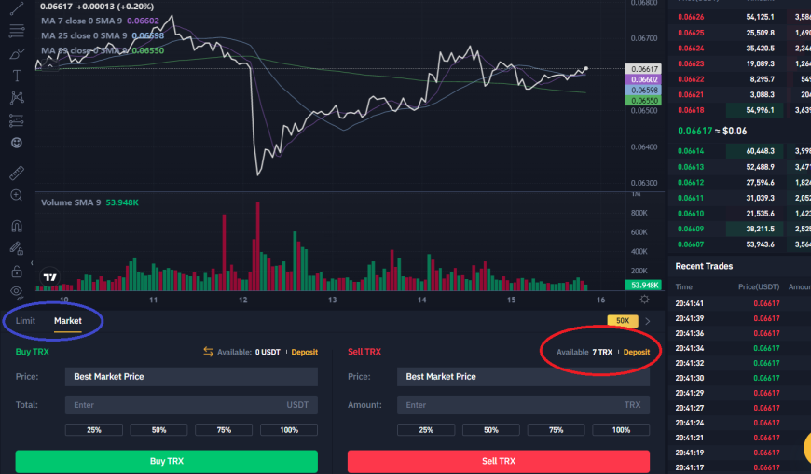811x474 pixels.
Task: Open the 50X leverage selector
Action: click(622, 321)
